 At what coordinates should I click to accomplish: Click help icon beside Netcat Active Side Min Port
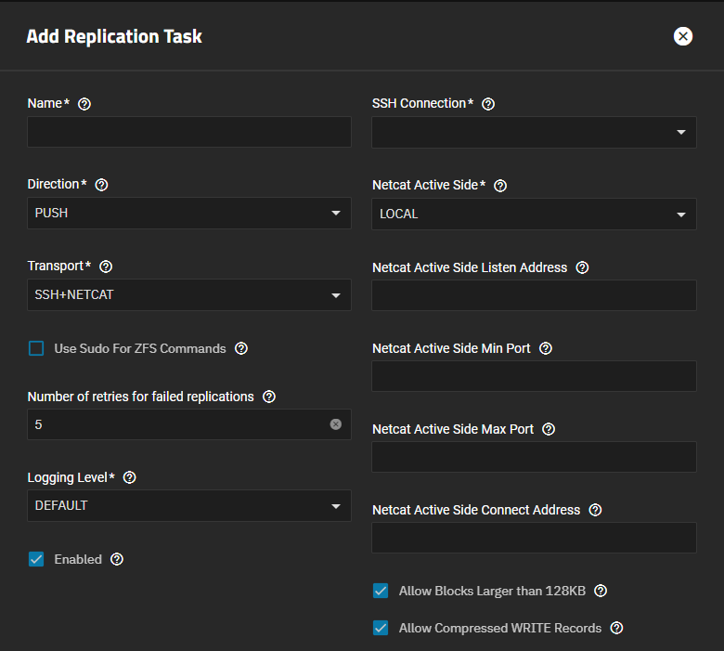pyautogui.click(x=546, y=348)
